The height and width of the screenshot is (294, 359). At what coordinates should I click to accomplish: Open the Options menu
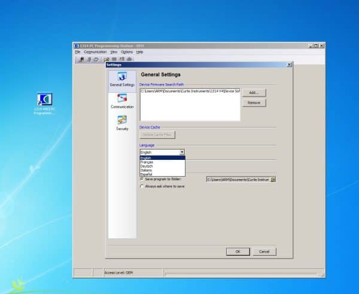tap(127, 52)
